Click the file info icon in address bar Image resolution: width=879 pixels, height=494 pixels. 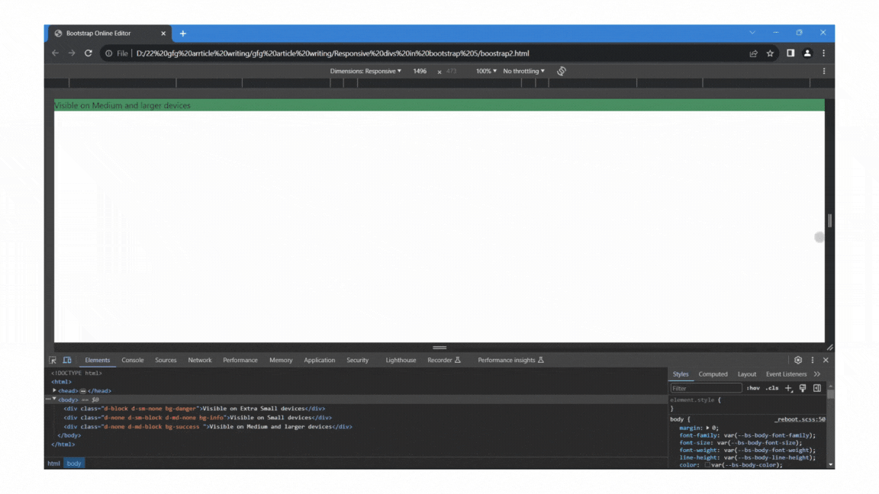click(x=109, y=53)
